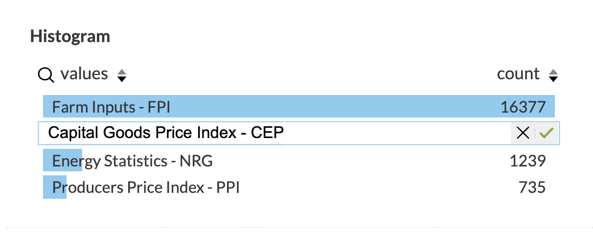Click the 1239 count for Energy Statistics
The height and width of the screenshot is (234, 593).
(527, 161)
